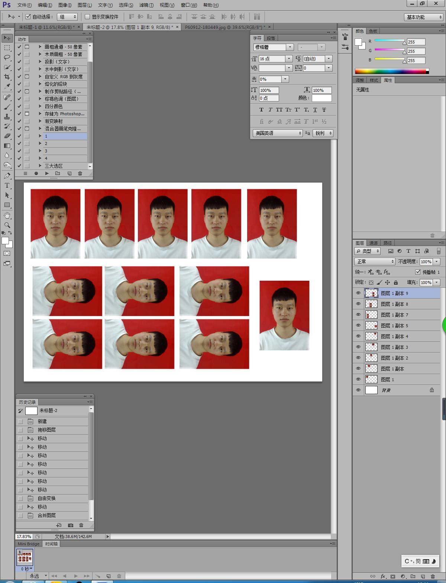Lock transparent pixels of the layer
This screenshot has height=583, width=446.
point(371,283)
